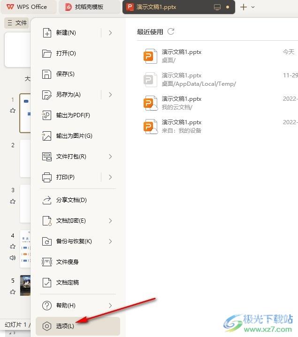Click the export image icon beside 输出为图片(G)

point(46,136)
